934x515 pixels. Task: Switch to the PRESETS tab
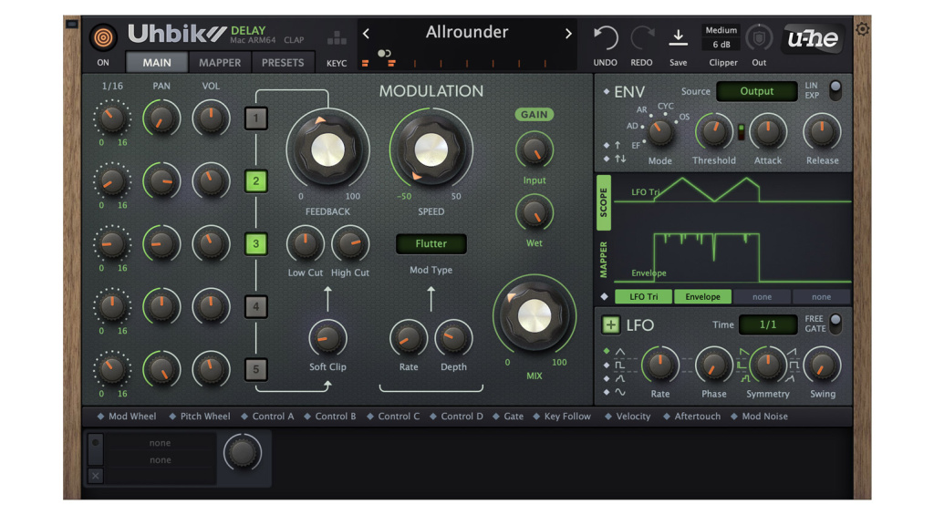(283, 63)
